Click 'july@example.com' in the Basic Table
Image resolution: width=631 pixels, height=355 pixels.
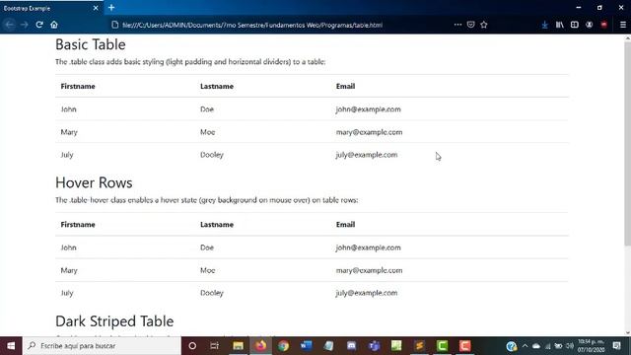[x=367, y=155]
